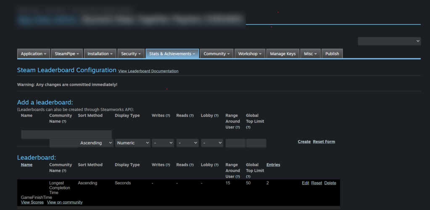Select the range around user value 15
This screenshot has height=210, width=430.
click(228, 183)
